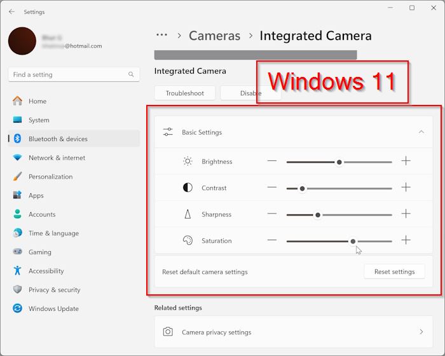The height and width of the screenshot is (356, 445).
Task: Click the Apps icon in sidebar
Action: (17, 195)
